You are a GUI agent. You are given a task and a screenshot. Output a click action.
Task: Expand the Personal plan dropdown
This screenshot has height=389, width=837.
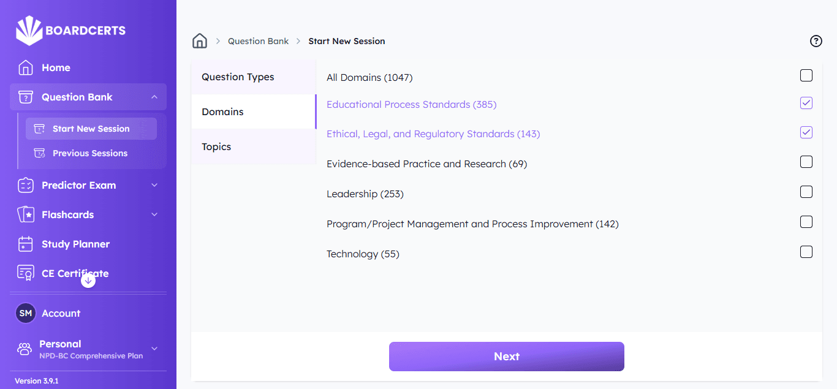(154, 349)
